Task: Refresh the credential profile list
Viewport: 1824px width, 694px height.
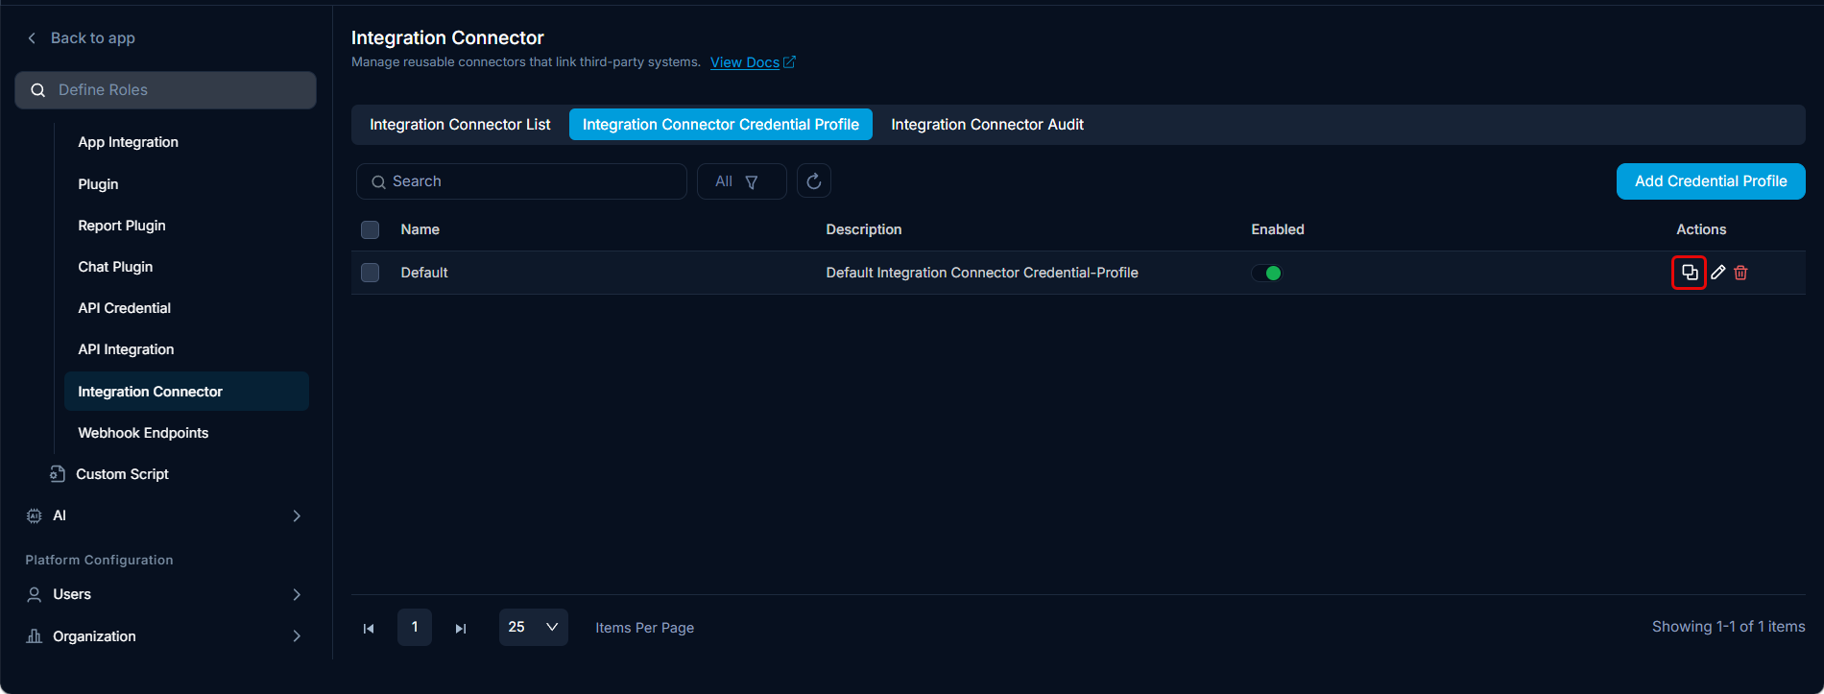Action: coord(814,181)
